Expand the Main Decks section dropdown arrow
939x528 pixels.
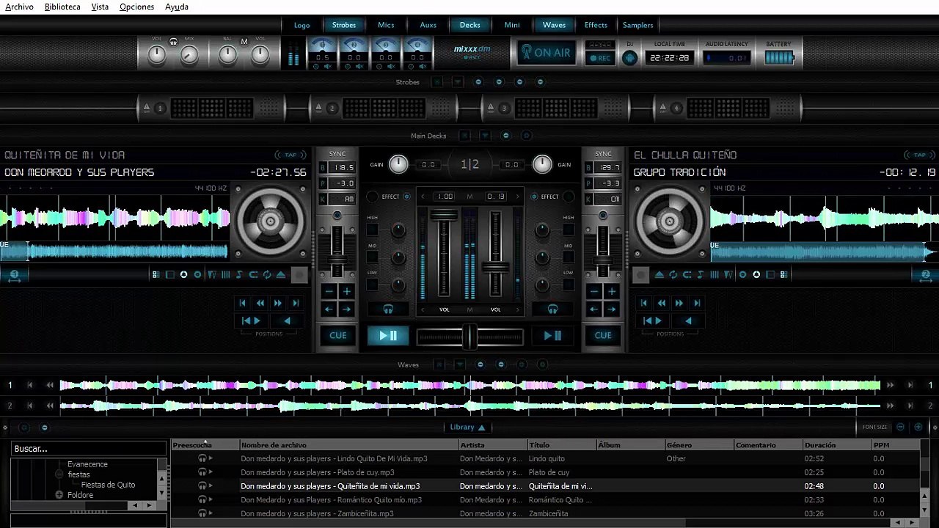(484, 136)
